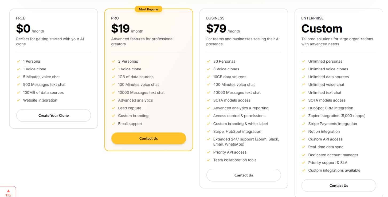Click the checkmark next to 'Priority API access'
Viewport: 388px width, 197px height.
pos(209,152)
